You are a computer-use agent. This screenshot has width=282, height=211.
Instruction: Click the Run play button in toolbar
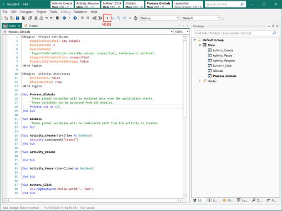click(107, 18)
